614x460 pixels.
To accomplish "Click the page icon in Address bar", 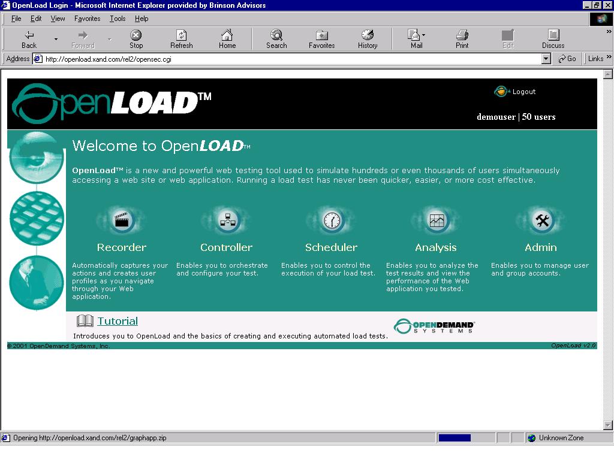I will pyautogui.click(x=38, y=59).
